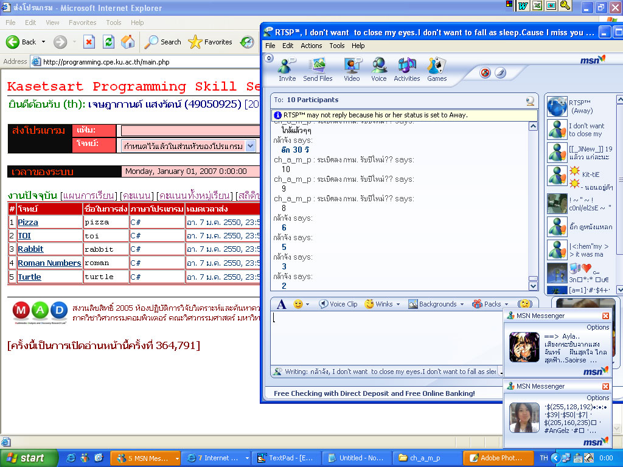623x467 pixels.
Task: Click the IE Back button
Action: (21, 42)
